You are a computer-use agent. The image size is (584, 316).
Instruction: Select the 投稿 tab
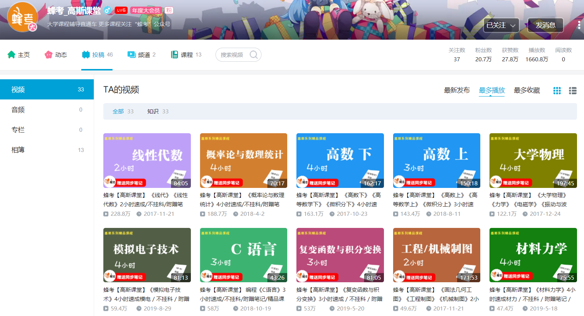pos(97,55)
